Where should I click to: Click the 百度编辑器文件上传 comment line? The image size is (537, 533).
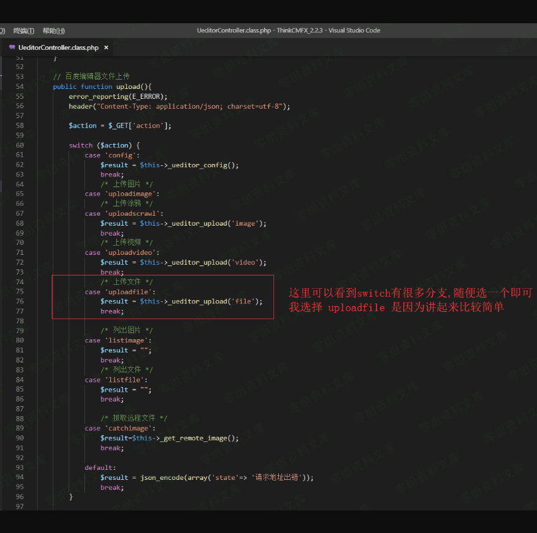[x=92, y=77]
